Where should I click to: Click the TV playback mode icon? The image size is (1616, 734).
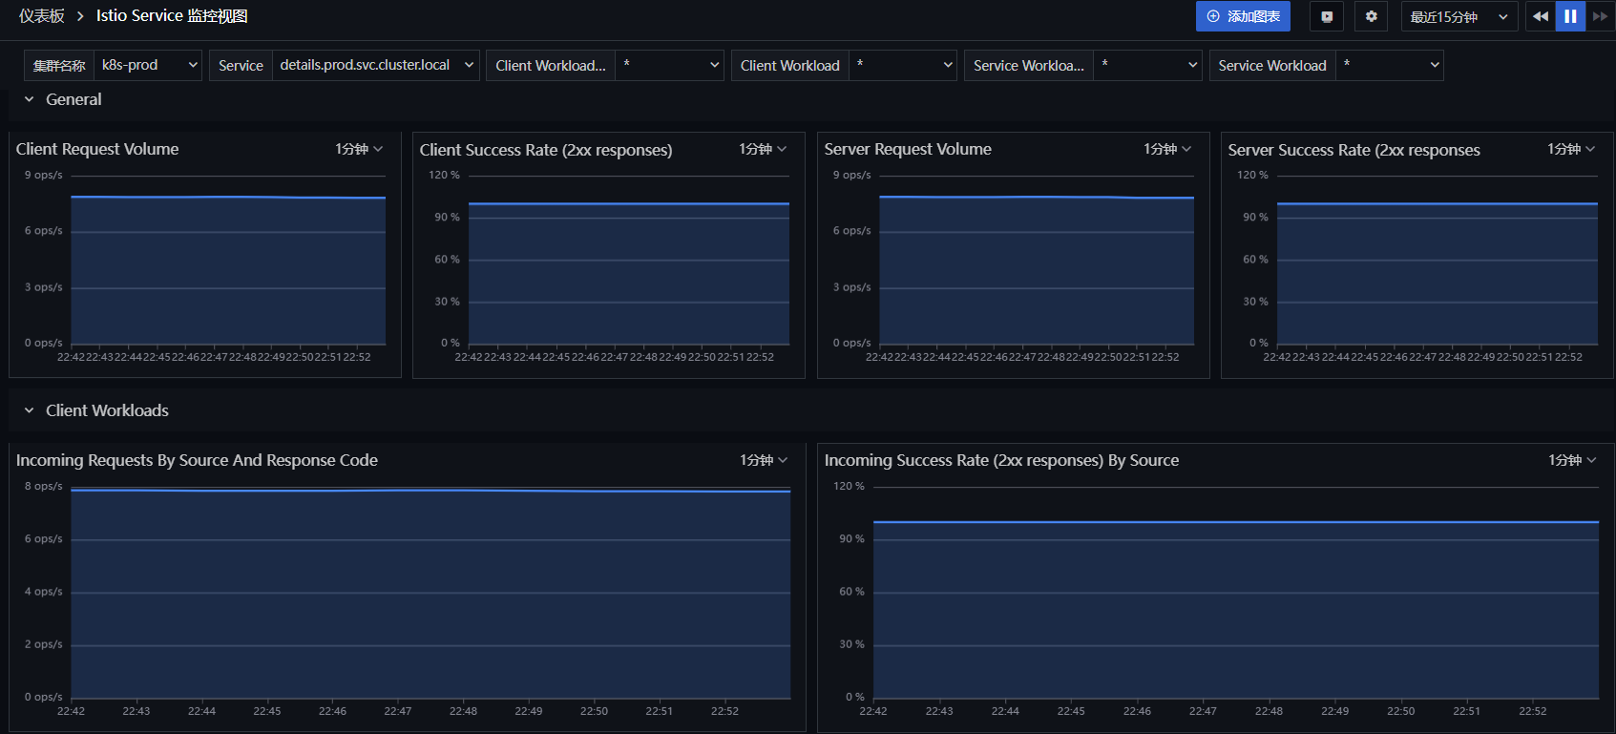1327,16
